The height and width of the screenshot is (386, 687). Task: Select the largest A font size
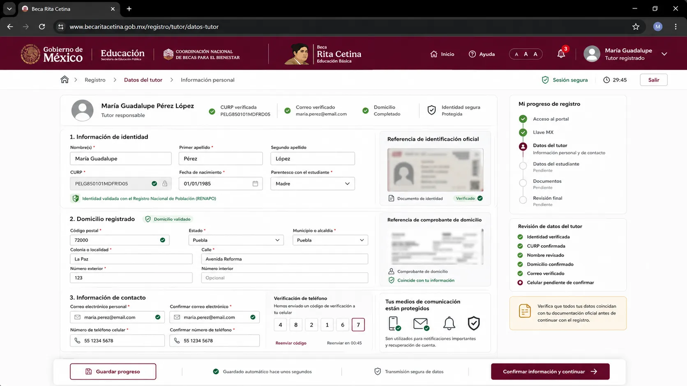pyautogui.click(x=535, y=54)
